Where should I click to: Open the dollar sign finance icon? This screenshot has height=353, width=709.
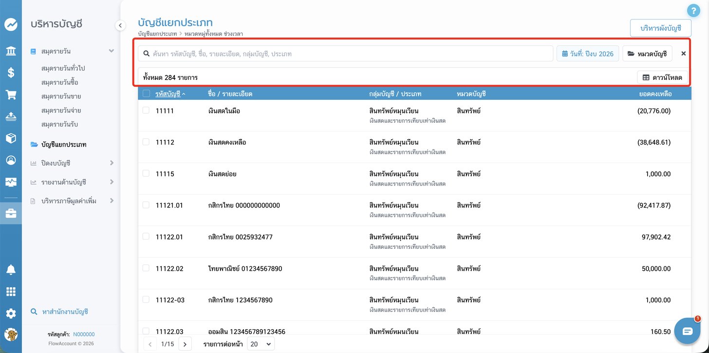(11, 73)
